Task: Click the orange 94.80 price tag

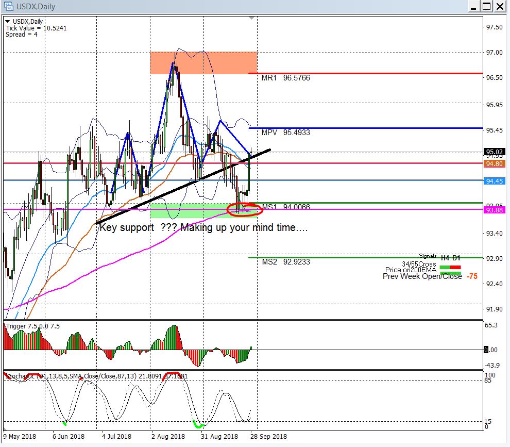Action: 494,163
